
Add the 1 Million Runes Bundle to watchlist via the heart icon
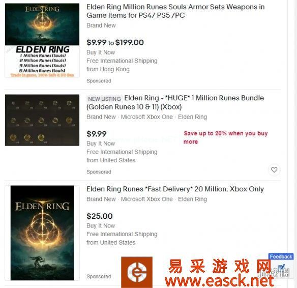[274, 170]
